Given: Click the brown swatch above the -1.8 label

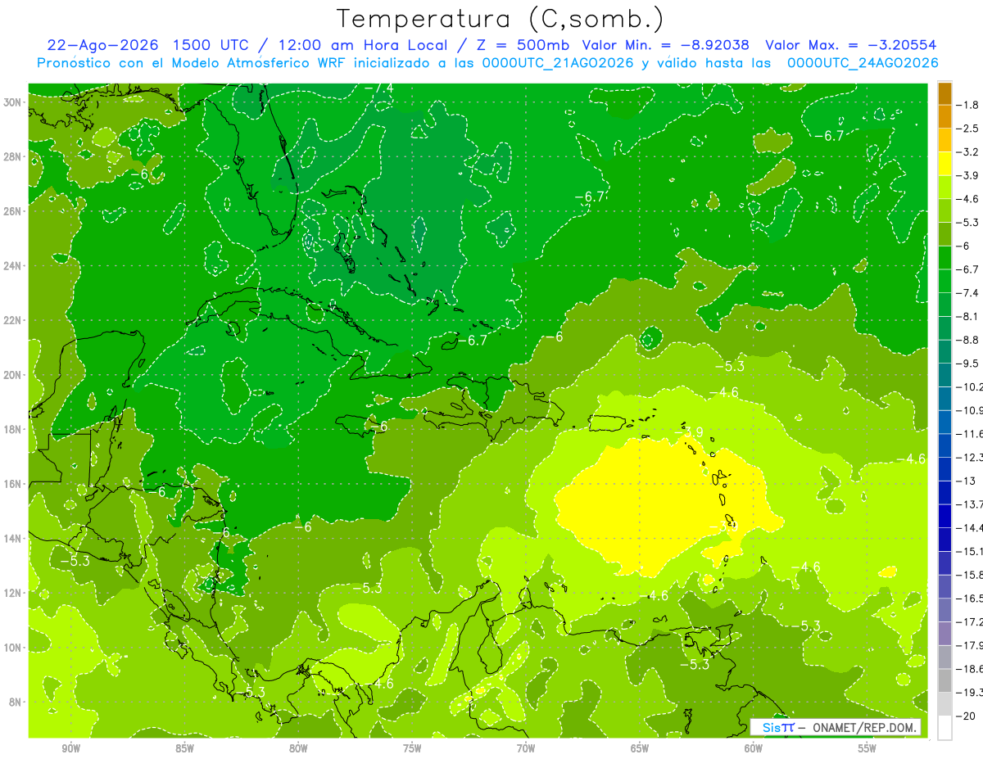Looking at the screenshot, I should [x=944, y=93].
